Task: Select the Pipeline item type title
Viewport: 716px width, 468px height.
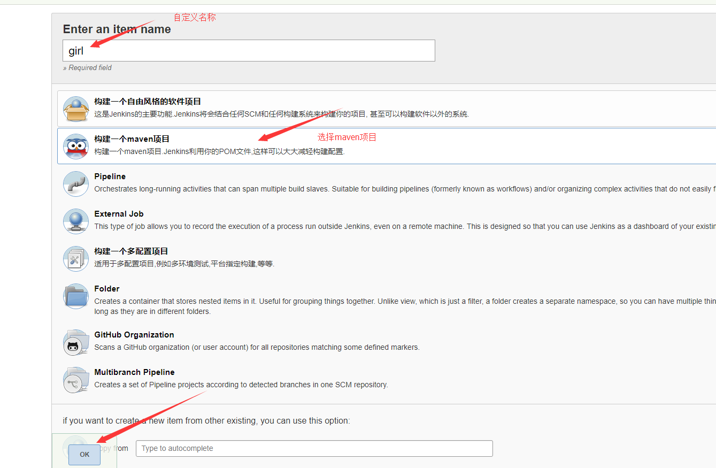Action: pos(110,177)
